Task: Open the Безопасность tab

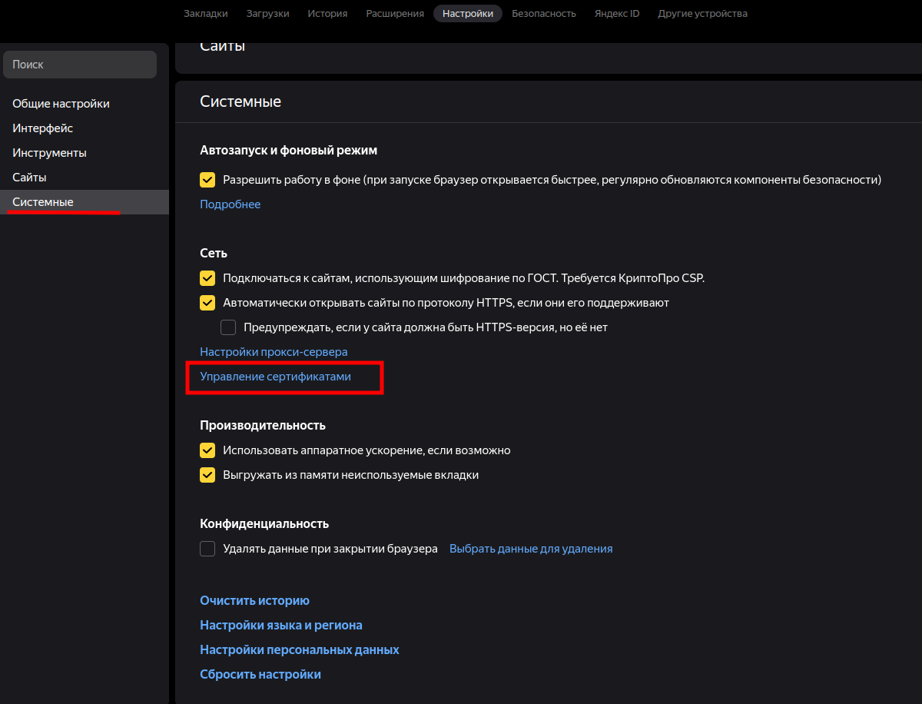Action: click(543, 13)
